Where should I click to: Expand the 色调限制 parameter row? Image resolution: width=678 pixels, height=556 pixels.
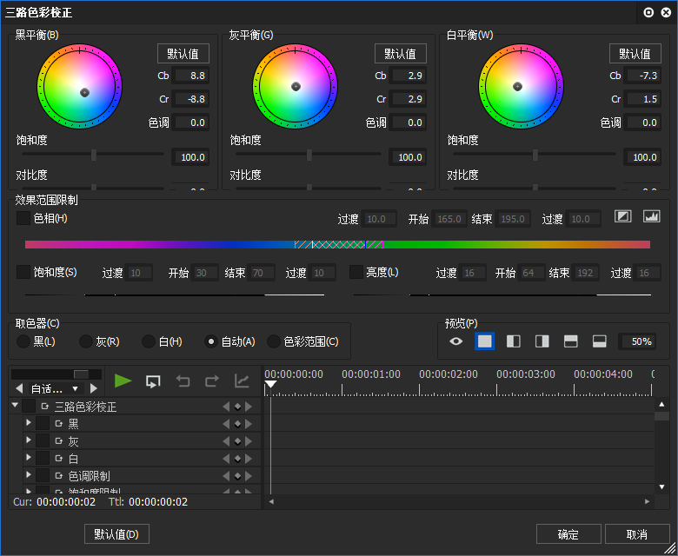click(29, 474)
